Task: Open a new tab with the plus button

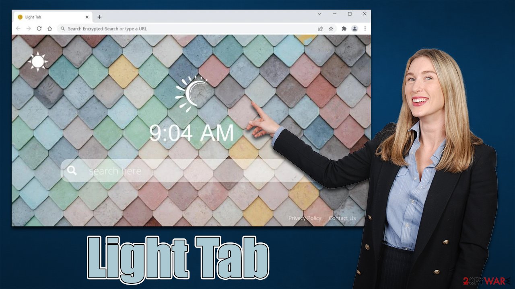Action: click(x=99, y=17)
